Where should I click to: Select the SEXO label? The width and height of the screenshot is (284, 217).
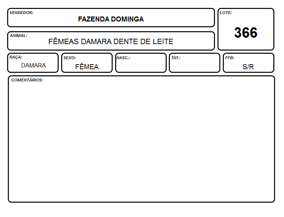70,58
